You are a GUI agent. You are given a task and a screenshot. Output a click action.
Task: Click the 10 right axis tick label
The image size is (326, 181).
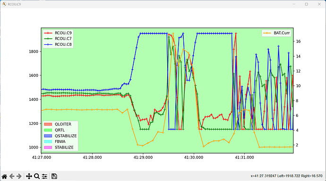(x=298, y=86)
